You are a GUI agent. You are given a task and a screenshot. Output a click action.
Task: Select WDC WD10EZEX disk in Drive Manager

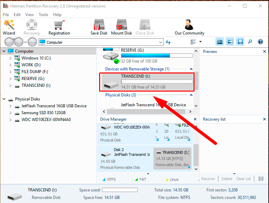tap(125, 134)
